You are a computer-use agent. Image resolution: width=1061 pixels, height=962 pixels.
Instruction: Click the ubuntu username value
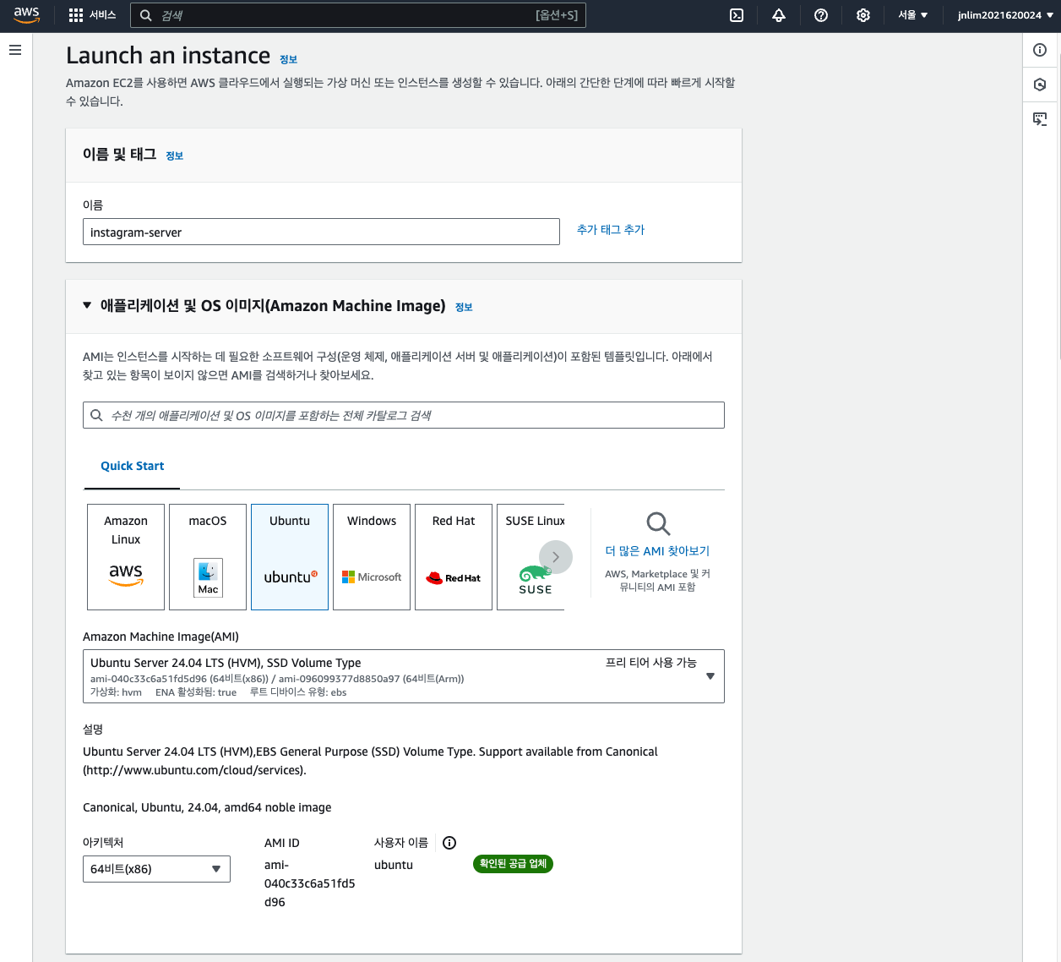point(394,865)
